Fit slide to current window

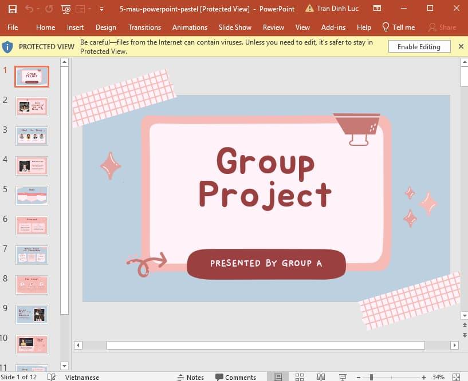point(457,377)
